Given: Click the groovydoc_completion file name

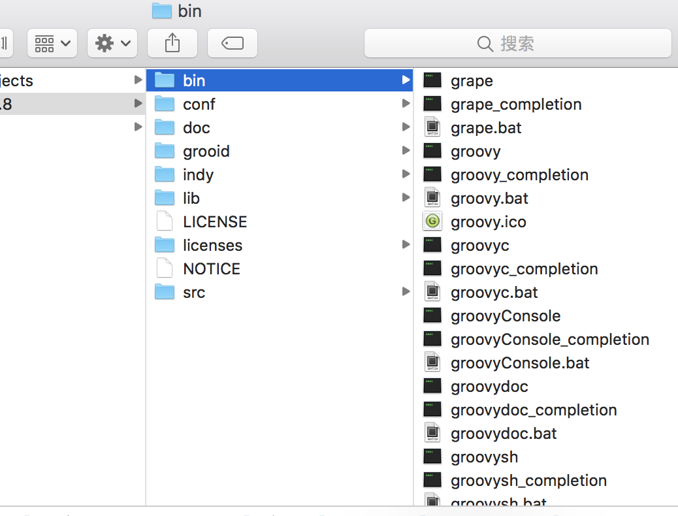Looking at the screenshot, I should 534,410.
